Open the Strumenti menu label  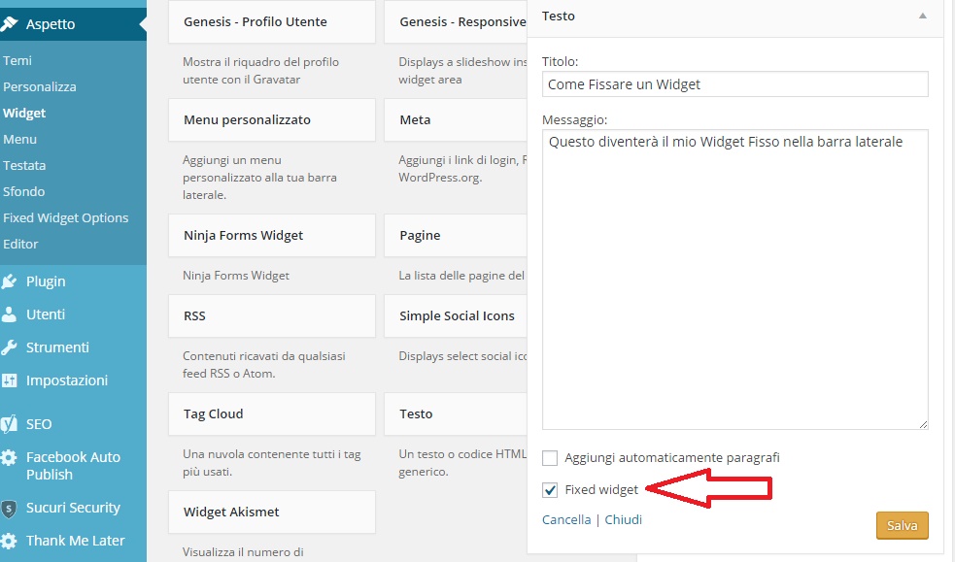pos(57,347)
